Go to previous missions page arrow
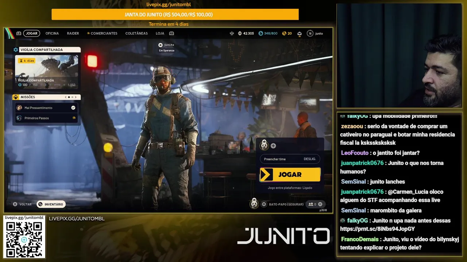Image resolution: width=467 pixels, height=262 pixels. (66, 97)
